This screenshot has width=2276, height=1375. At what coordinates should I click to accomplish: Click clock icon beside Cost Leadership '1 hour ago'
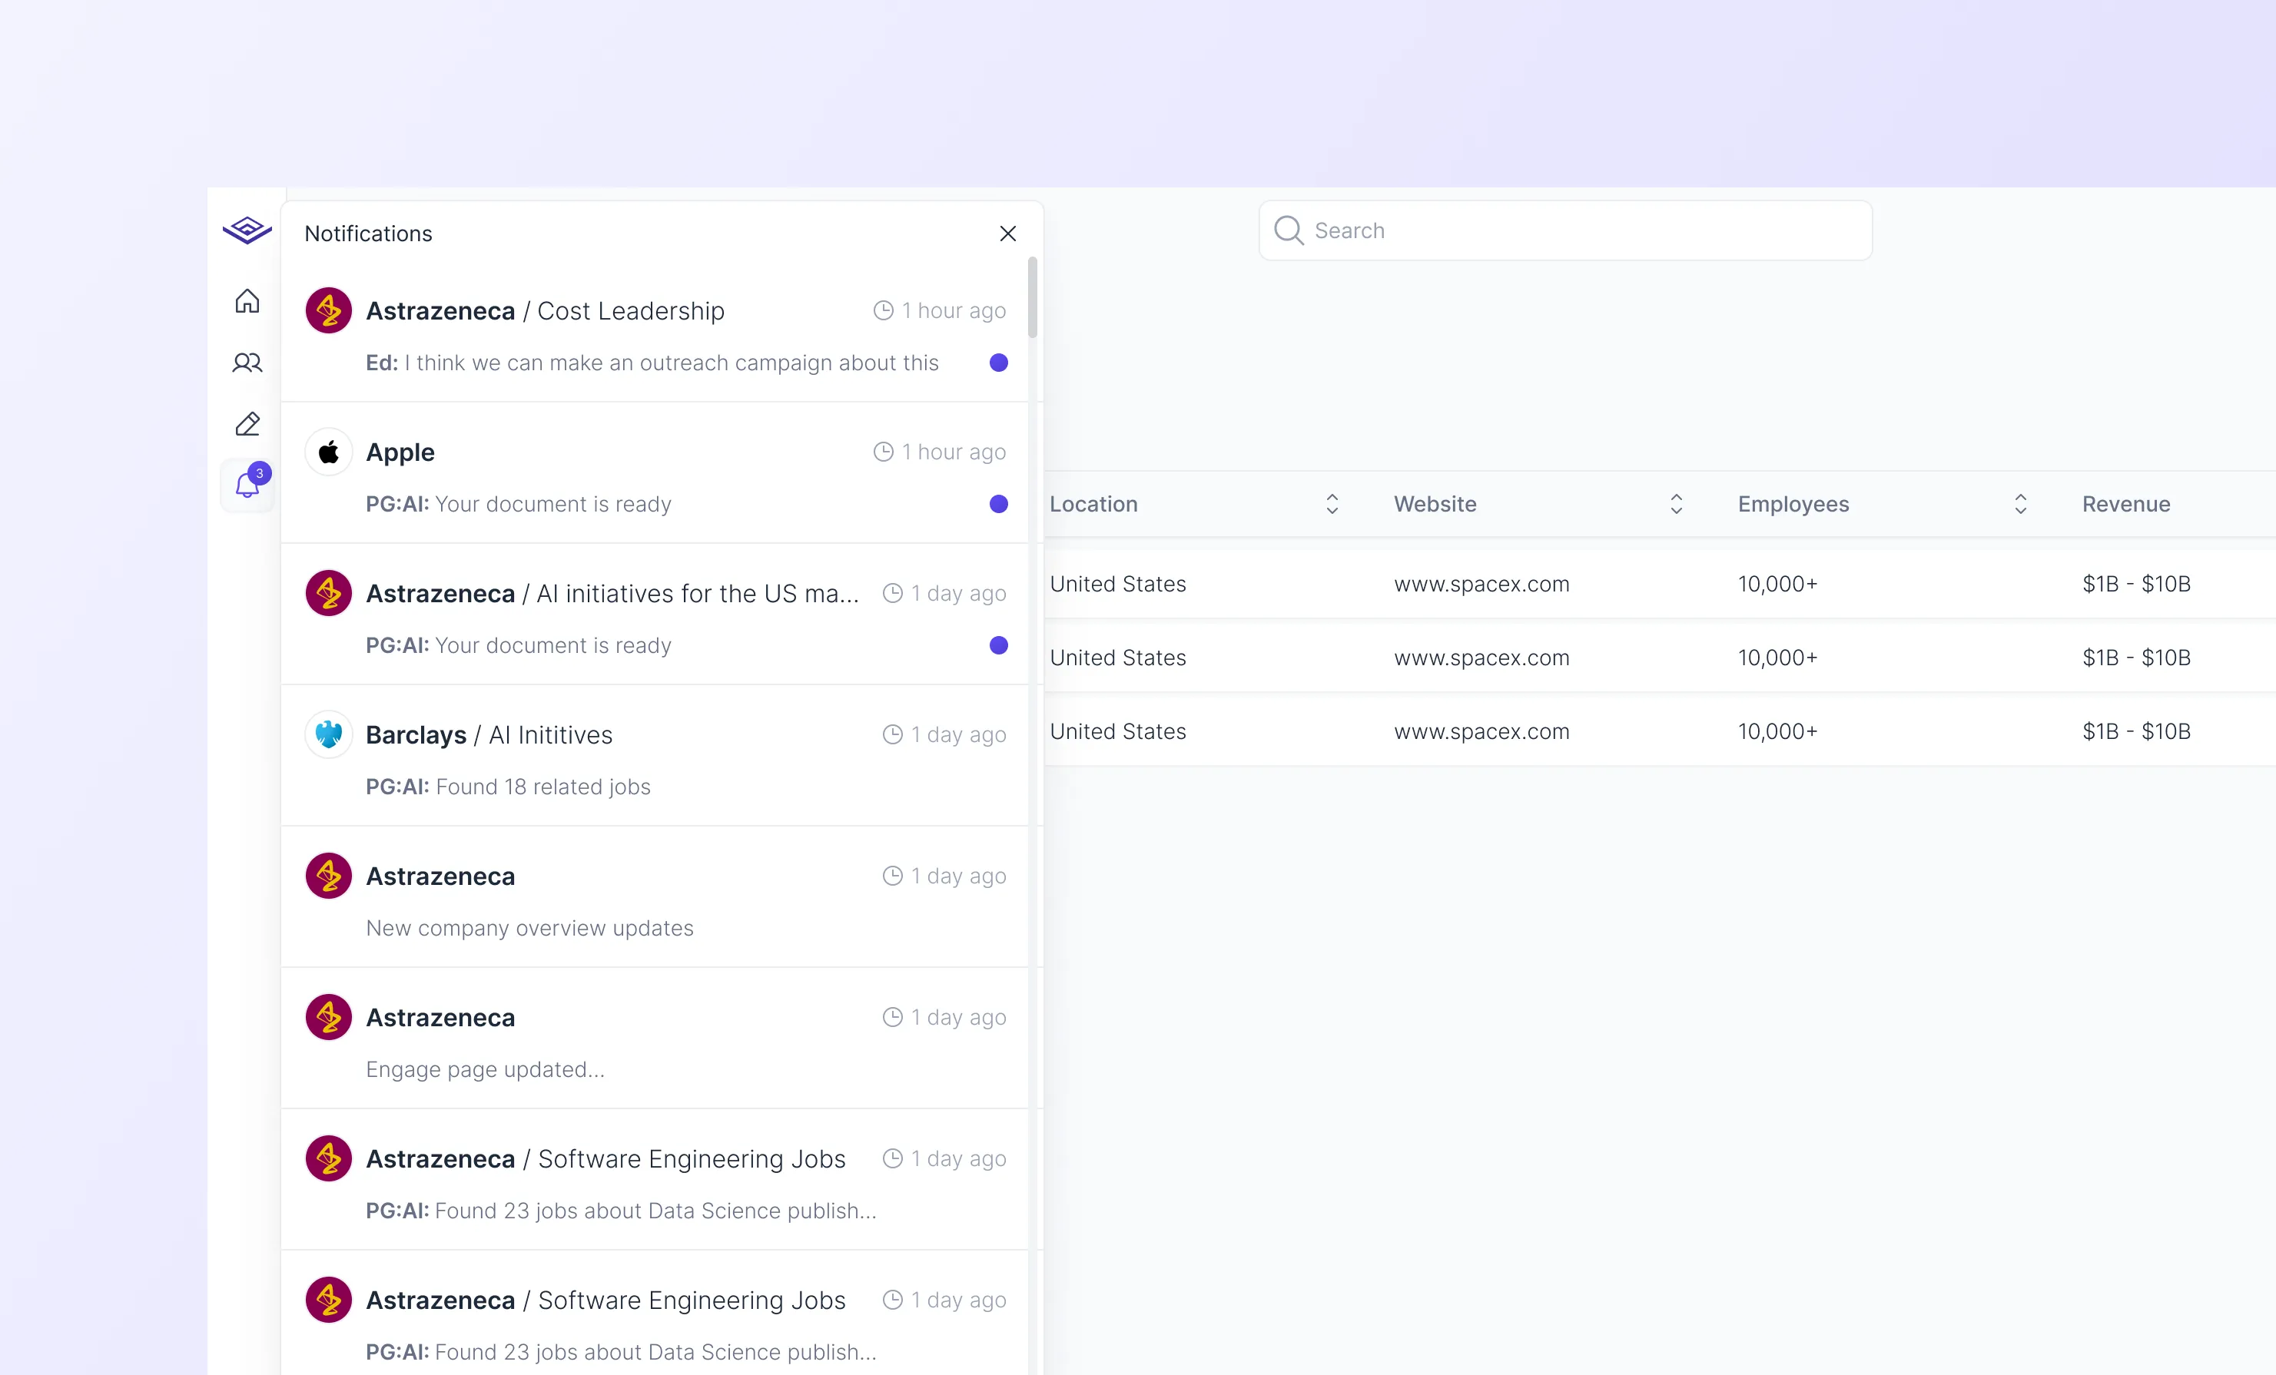[x=883, y=310]
